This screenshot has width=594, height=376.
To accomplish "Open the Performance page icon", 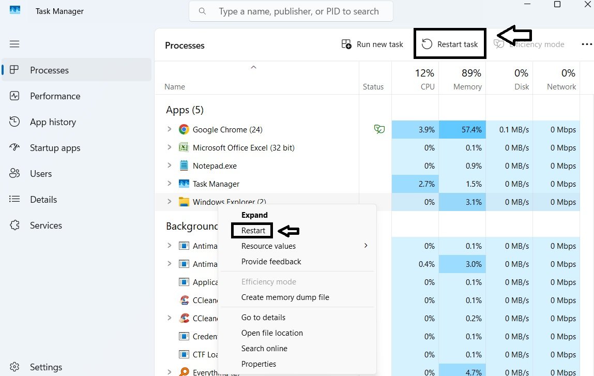I will point(14,96).
